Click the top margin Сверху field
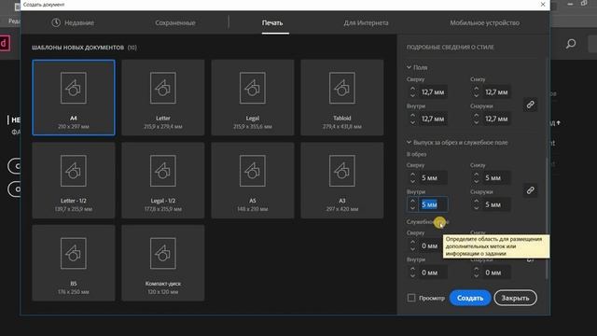Viewport: 597px width, 336px height. pos(433,92)
